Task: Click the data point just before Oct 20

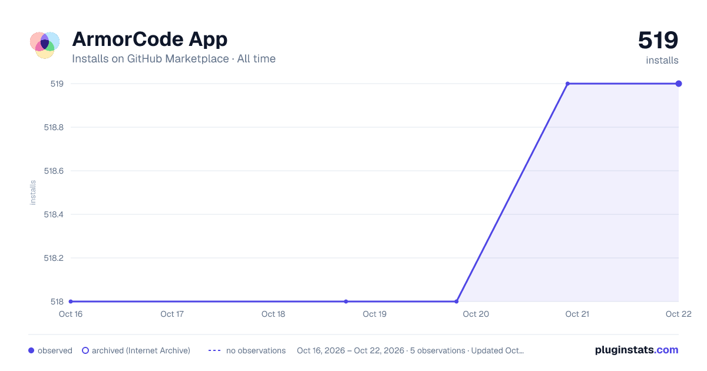Action: pos(457,302)
